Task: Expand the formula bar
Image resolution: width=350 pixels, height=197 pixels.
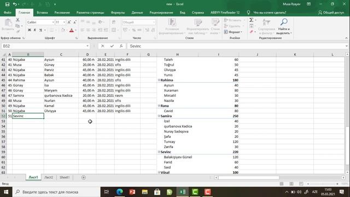Action: [x=346, y=46]
